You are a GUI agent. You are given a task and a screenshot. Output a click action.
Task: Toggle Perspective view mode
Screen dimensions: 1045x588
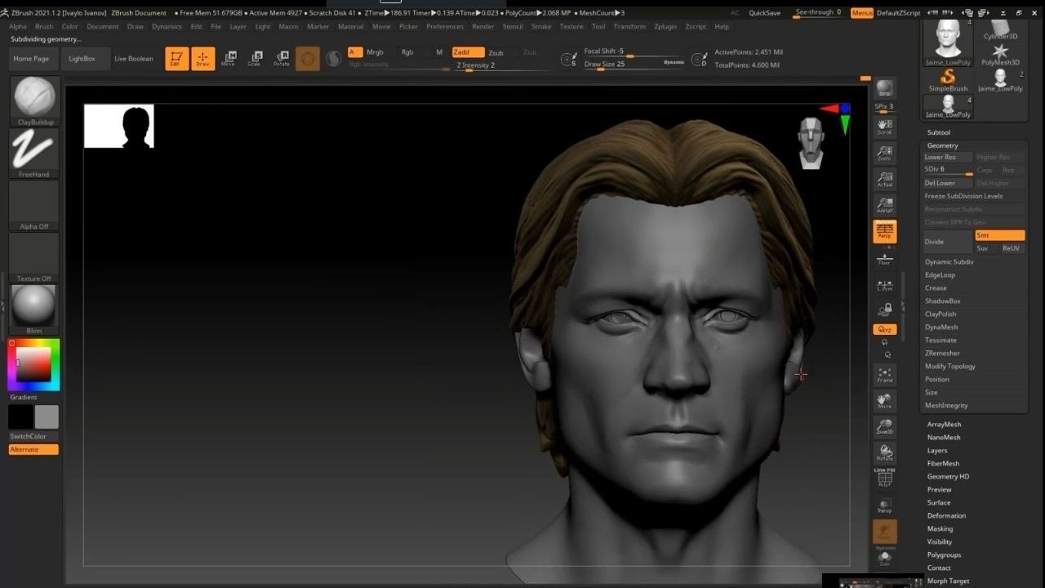884,232
